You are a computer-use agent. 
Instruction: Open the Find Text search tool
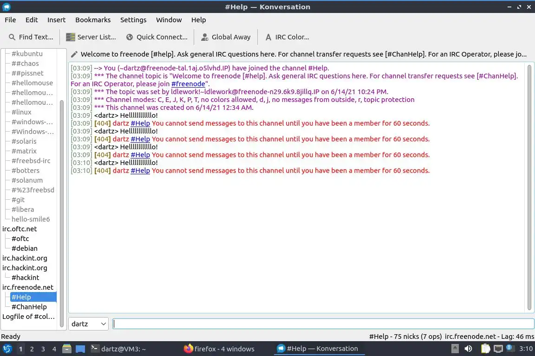(31, 37)
